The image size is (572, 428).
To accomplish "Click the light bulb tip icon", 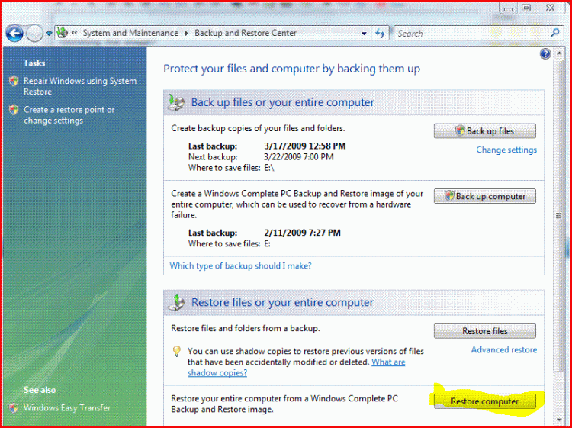I will (177, 352).
